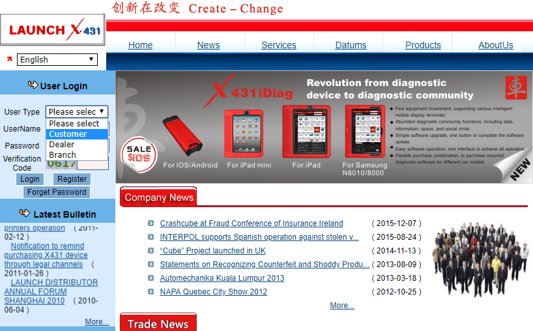Open the Datums menu
This screenshot has width=533, height=331.
click(351, 45)
